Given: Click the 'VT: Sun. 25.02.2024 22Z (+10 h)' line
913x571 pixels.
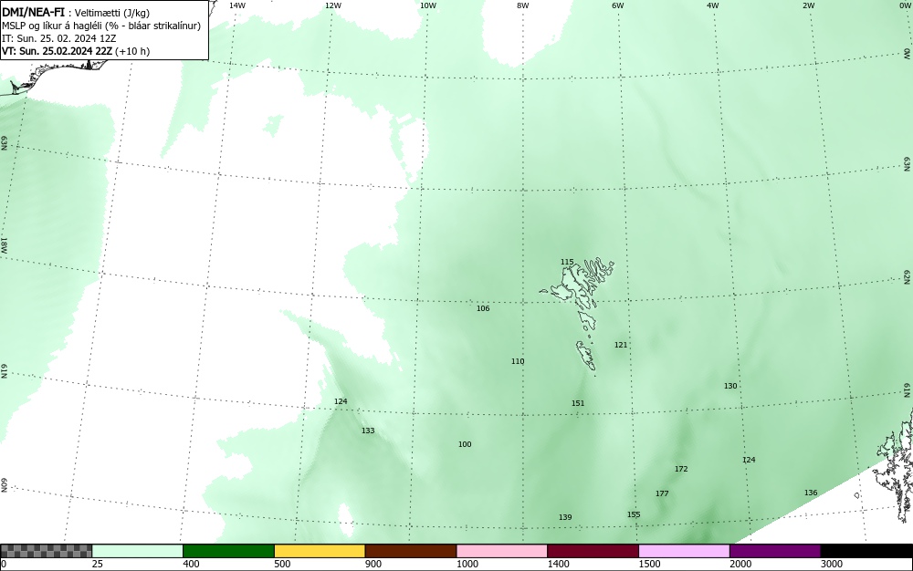Looking at the screenshot, I should point(76,51).
